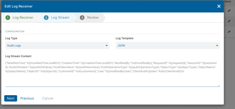Select the Log Stream step
This screenshot has height=109, width=235.
56,18
